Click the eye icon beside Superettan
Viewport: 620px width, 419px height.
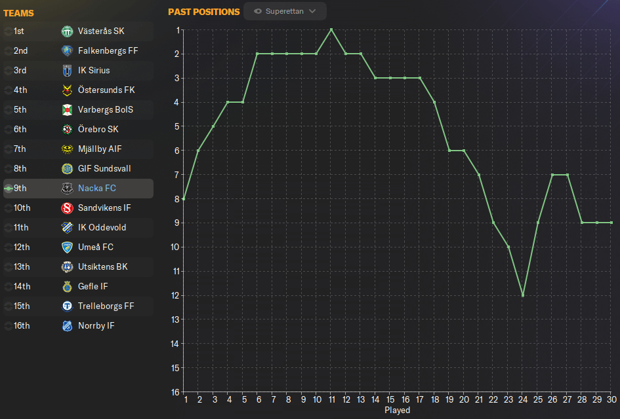tap(258, 11)
